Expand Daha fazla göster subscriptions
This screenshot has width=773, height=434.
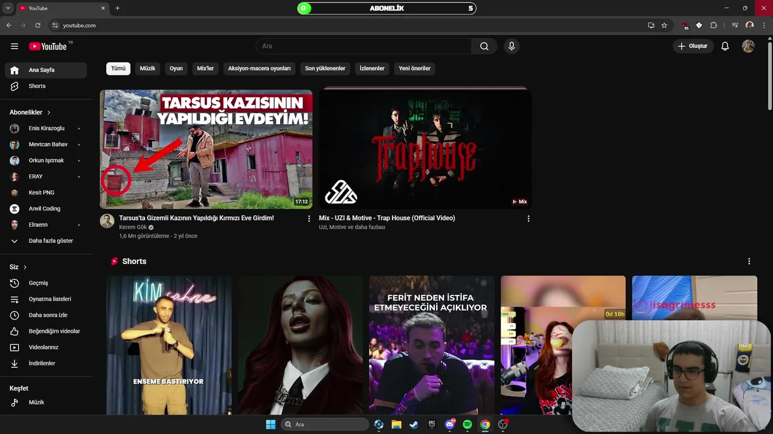click(46, 241)
